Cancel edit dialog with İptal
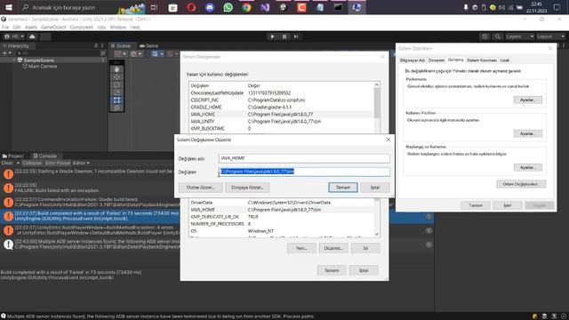The image size is (569, 320). [375, 188]
